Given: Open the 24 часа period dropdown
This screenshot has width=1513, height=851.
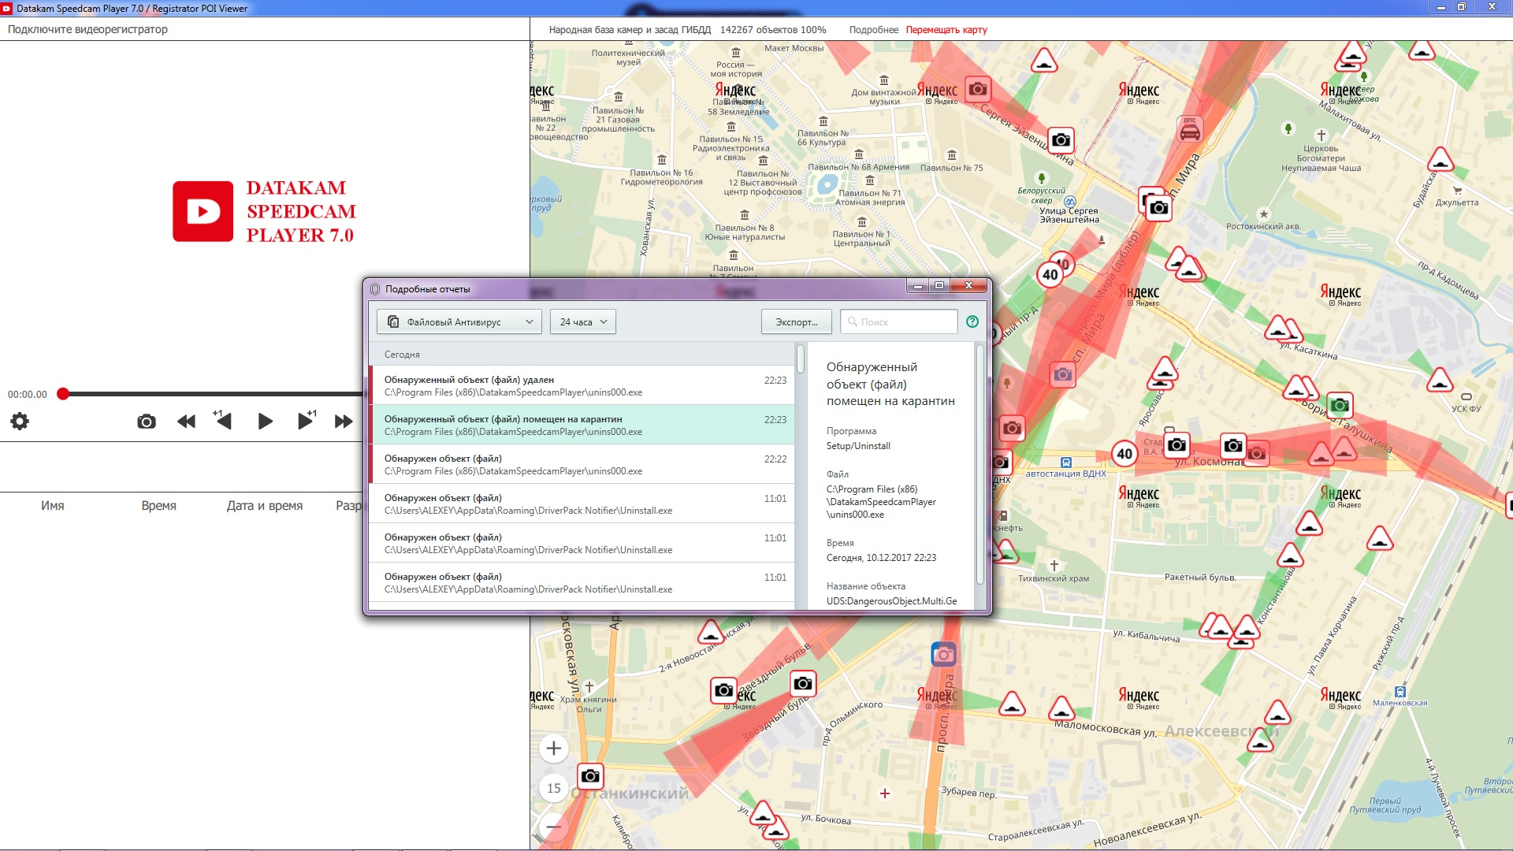Looking at the screenshot, I should click(583, 321).
